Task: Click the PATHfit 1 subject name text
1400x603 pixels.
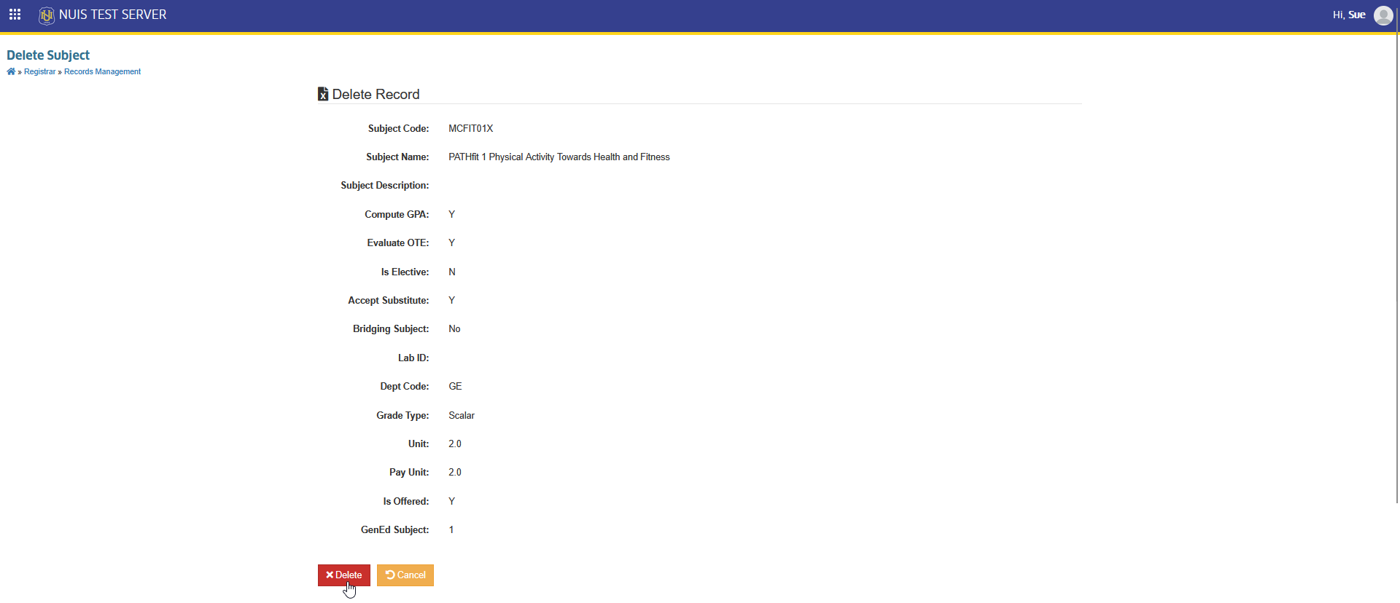Action: (559, 157)
